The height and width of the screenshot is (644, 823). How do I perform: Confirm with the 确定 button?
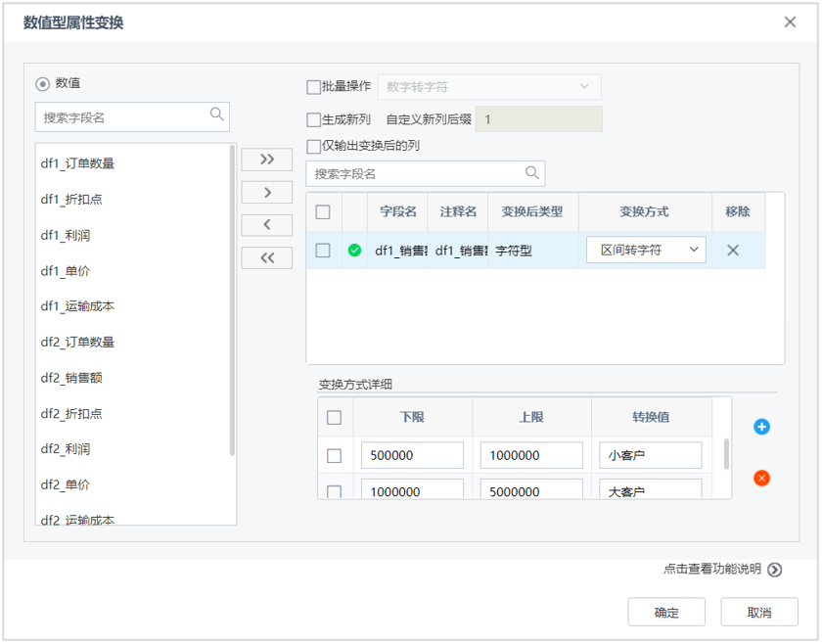pos(666,612)
